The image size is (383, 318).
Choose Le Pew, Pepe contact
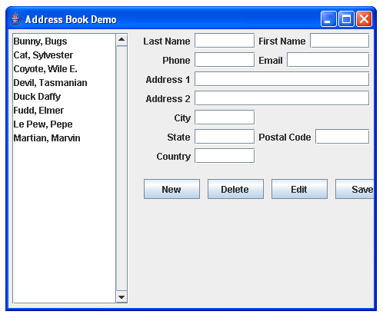coord(65,124)
